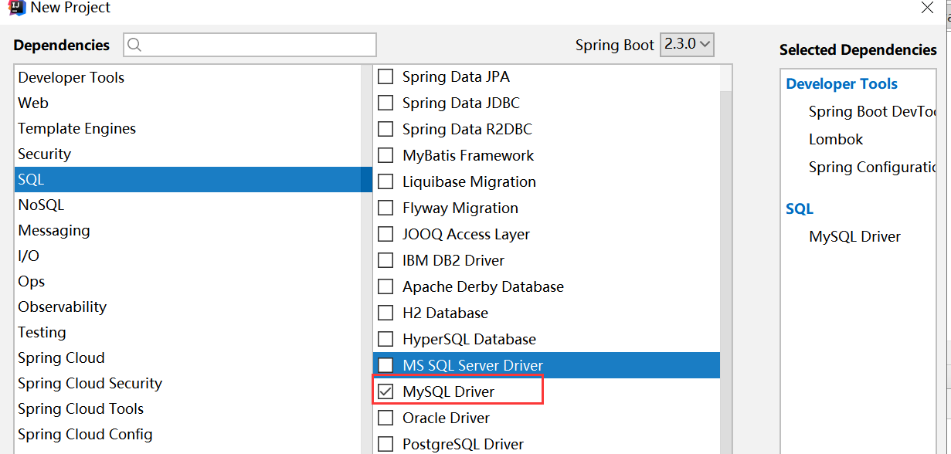The image size is (951, 454).
Task: Select the SQL category
Action: (x=192, y=179)
